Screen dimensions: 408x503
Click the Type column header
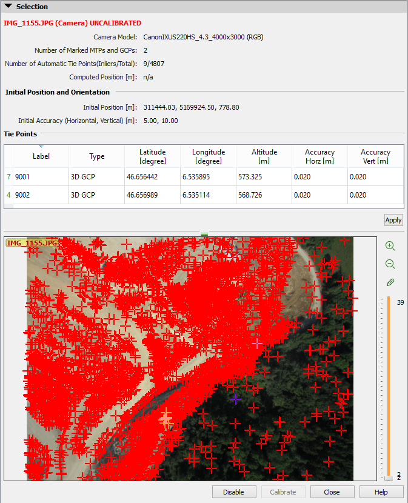(97, 156)
